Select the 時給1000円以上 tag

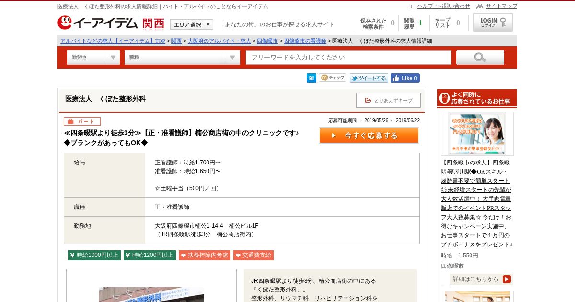point(94,256)
